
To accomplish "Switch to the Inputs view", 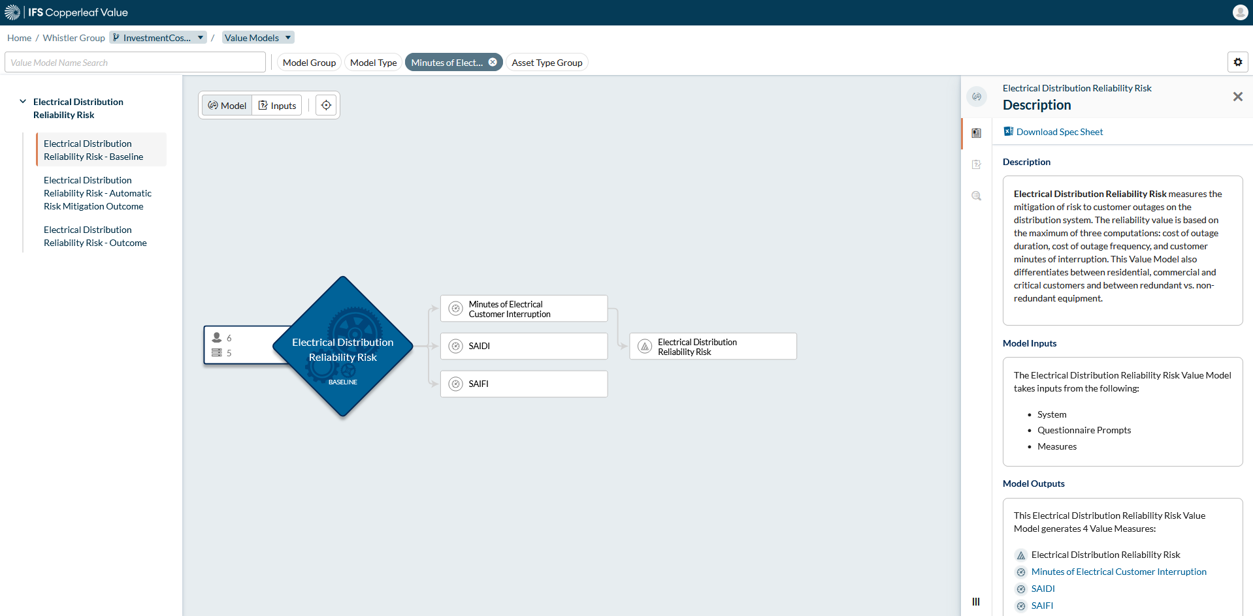I will point(277,105).
